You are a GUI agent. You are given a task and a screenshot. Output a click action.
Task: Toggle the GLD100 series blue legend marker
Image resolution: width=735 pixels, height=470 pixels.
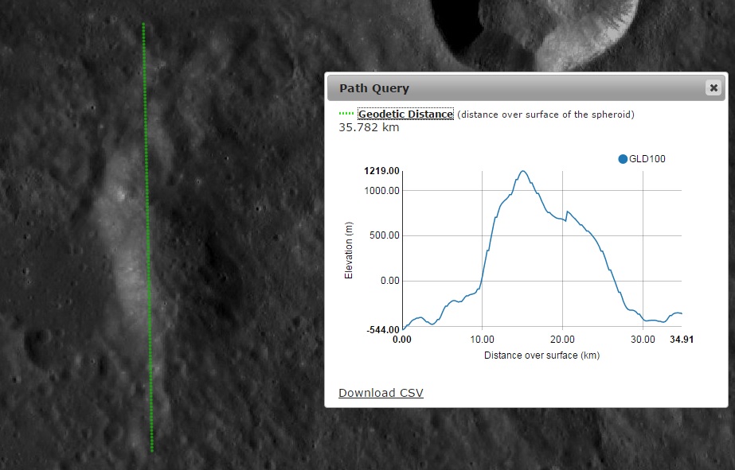tap(623, 159)
